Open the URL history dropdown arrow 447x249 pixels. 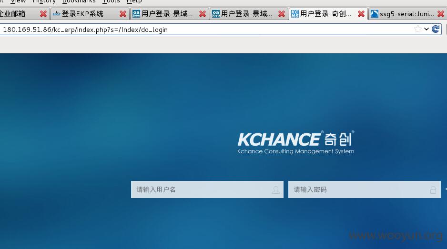pos(427,29)
